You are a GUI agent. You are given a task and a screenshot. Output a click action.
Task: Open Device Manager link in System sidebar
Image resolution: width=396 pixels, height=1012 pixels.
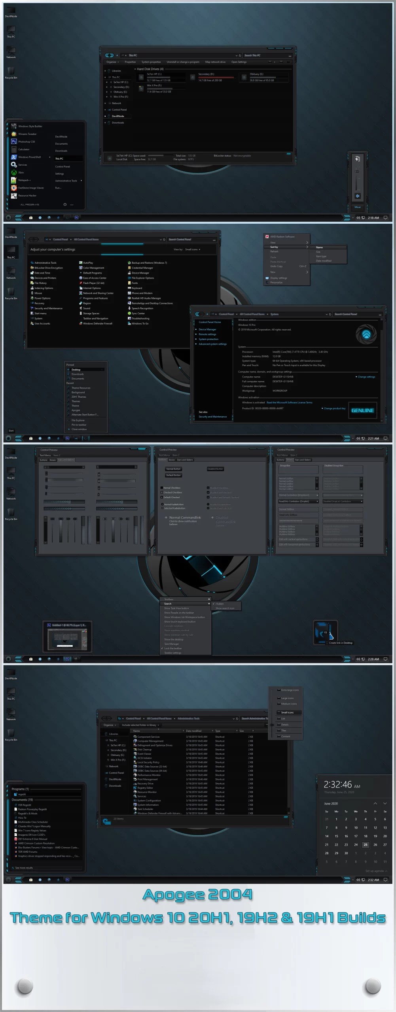click(x=207, y=329)
